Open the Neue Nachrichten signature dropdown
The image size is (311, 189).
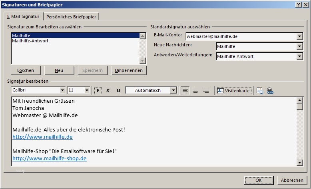pyautogui.click(x=299, y=46)
